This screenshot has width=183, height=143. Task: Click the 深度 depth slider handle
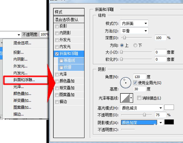pyautogui.click(x=124, y=38)
